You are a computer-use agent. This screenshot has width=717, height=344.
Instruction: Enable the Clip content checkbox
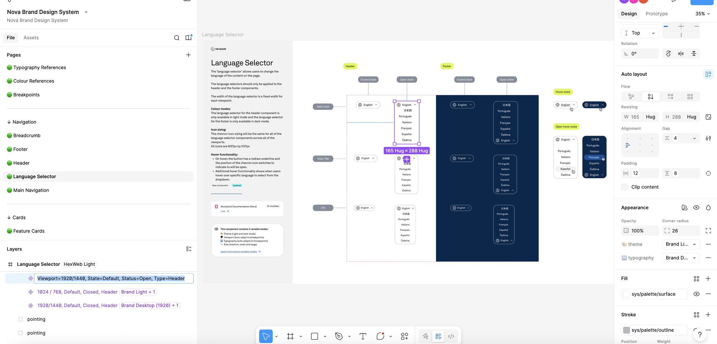625,187
